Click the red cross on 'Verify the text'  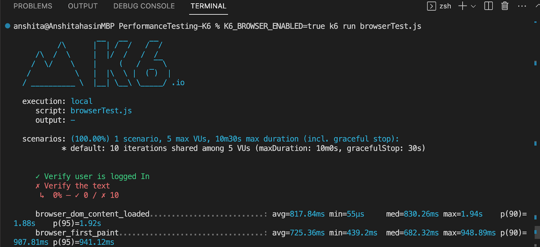(x=37, y=186)
